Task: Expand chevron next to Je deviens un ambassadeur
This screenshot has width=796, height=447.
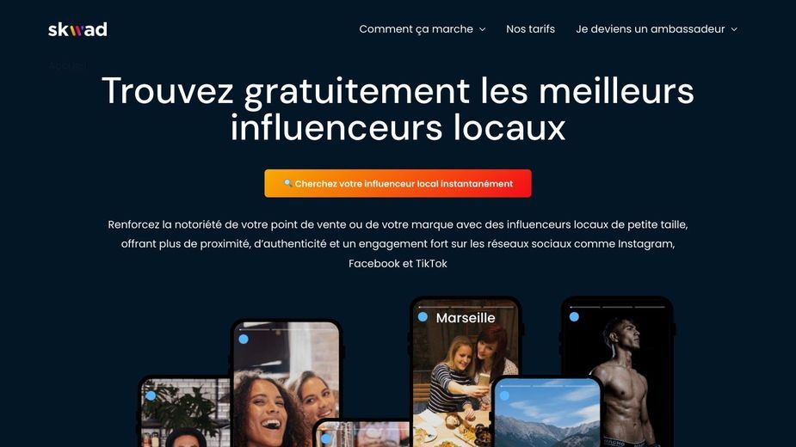Action: point(734,29)
